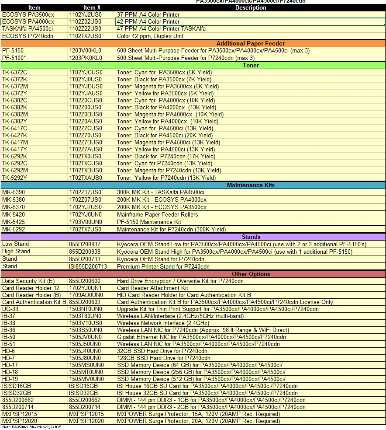Image resolution: width=386 pixels, height=430 pixels.
Task: Click the 'Item' column header
Action: (34, 7)
